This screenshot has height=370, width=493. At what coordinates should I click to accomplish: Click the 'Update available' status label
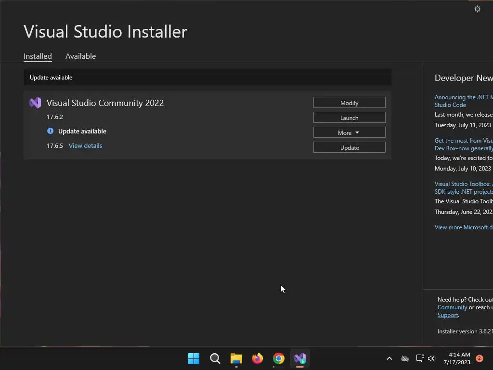click(82, 131)
